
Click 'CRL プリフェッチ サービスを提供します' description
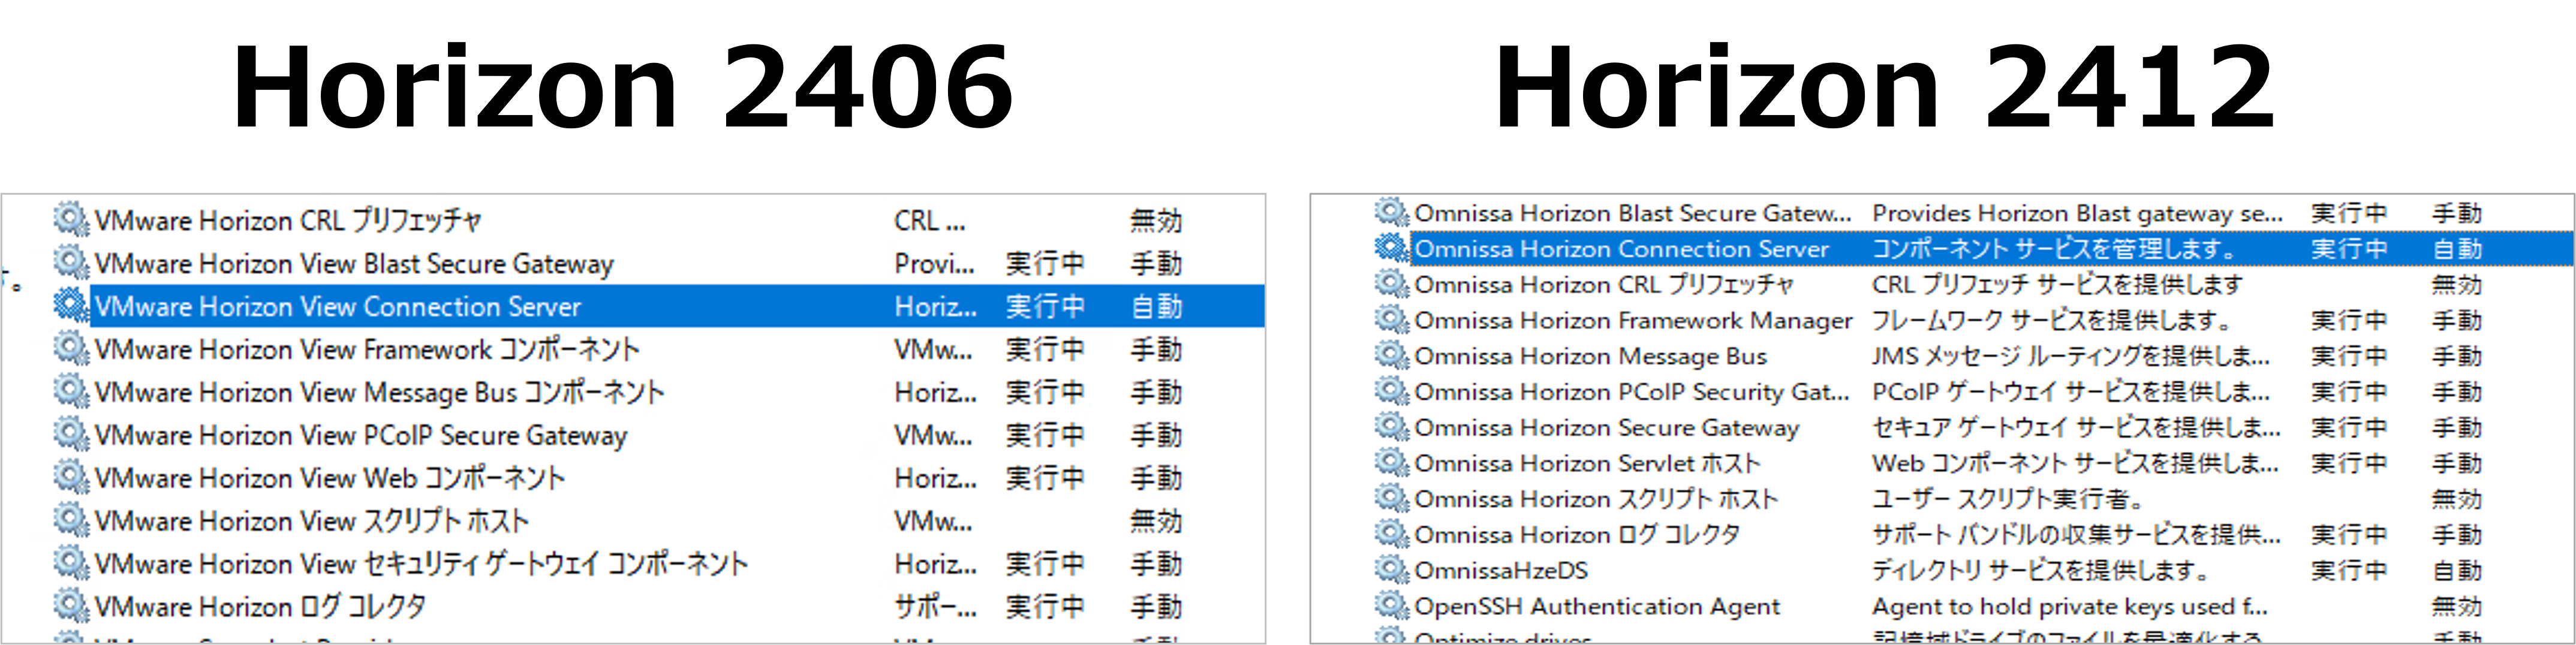click(2057, 285)
